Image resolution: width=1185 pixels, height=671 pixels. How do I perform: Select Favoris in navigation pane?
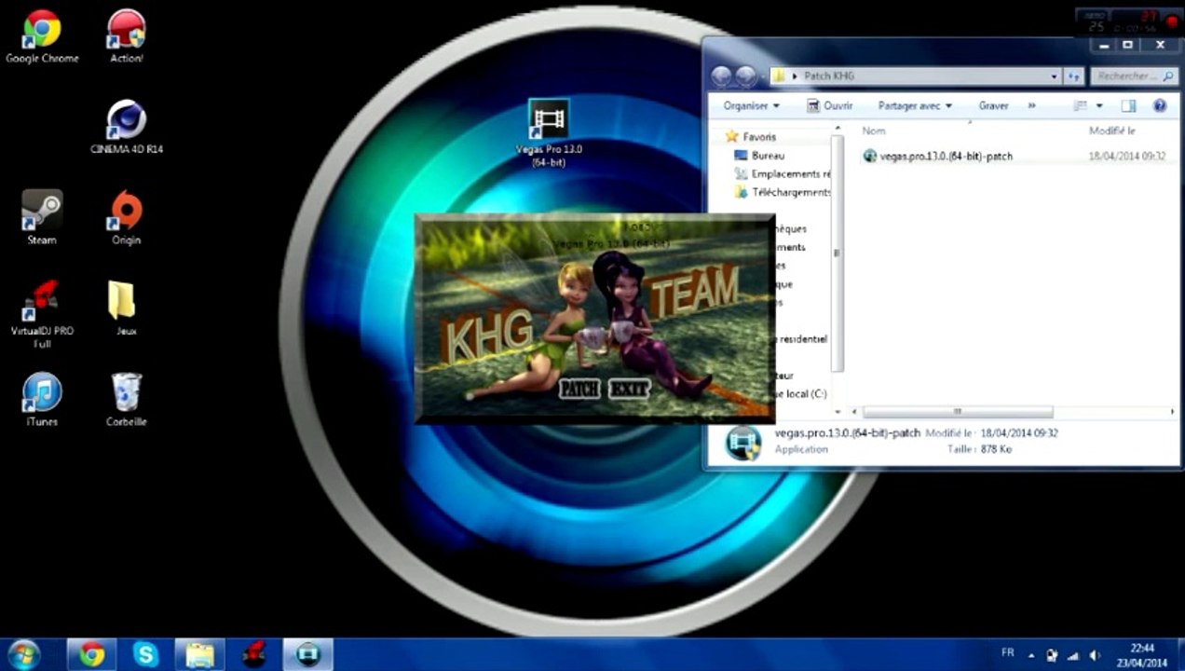pos(751,137)
